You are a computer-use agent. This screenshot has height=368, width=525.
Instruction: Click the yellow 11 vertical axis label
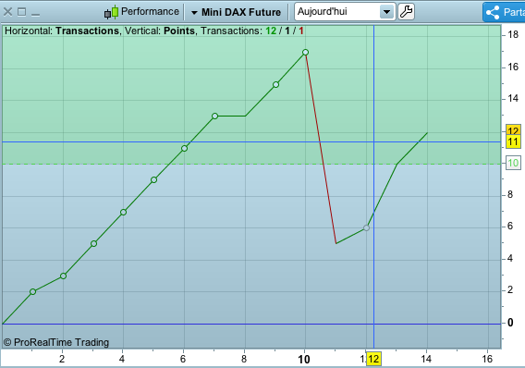pos(513,142)
